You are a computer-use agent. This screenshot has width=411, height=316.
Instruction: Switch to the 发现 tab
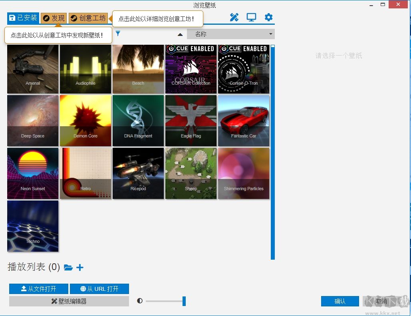(54, 18)
